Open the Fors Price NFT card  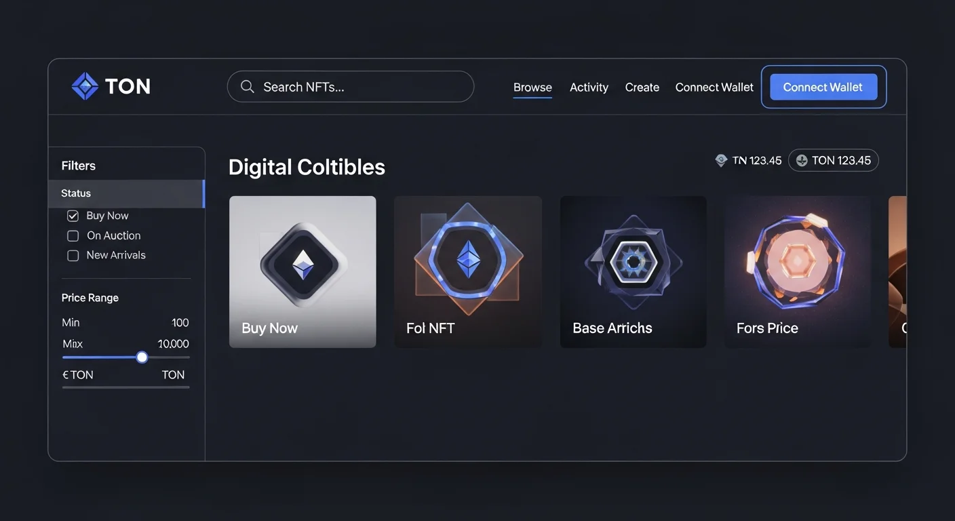[798, 272]
